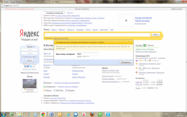187x117 pixels.
Task: Click the Мой Круг icon
Action: [55, 90]
